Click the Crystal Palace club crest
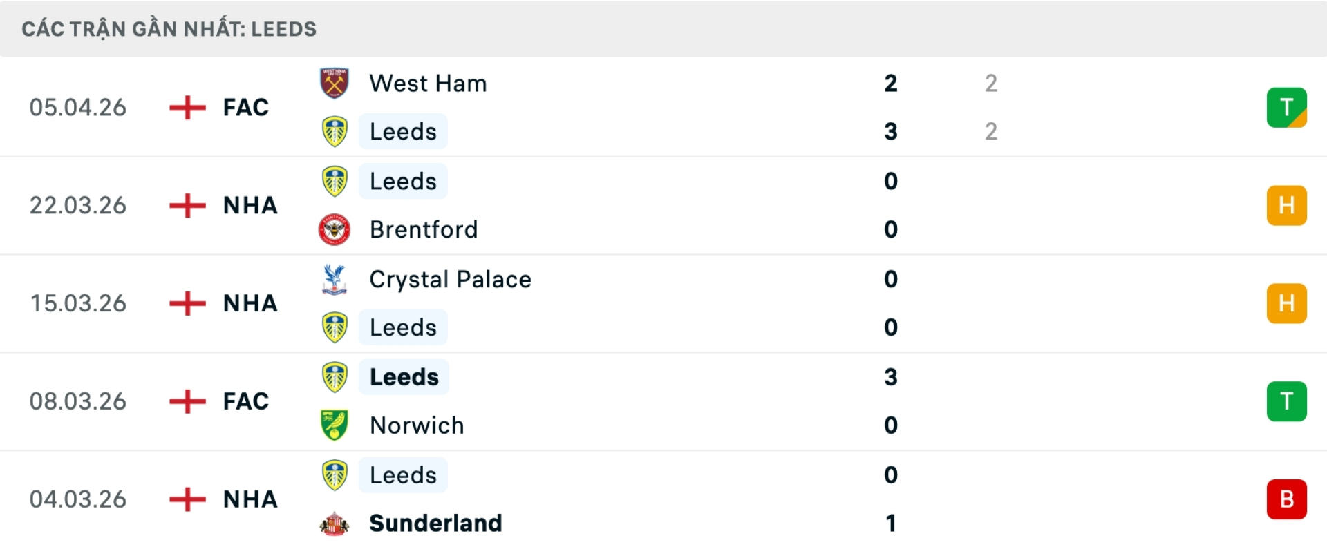 click(335, 279)
